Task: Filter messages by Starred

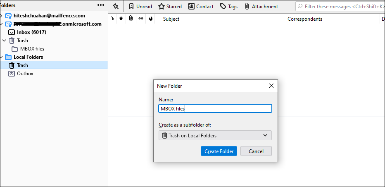Action: pyautogui.click(x=170, y=6)
